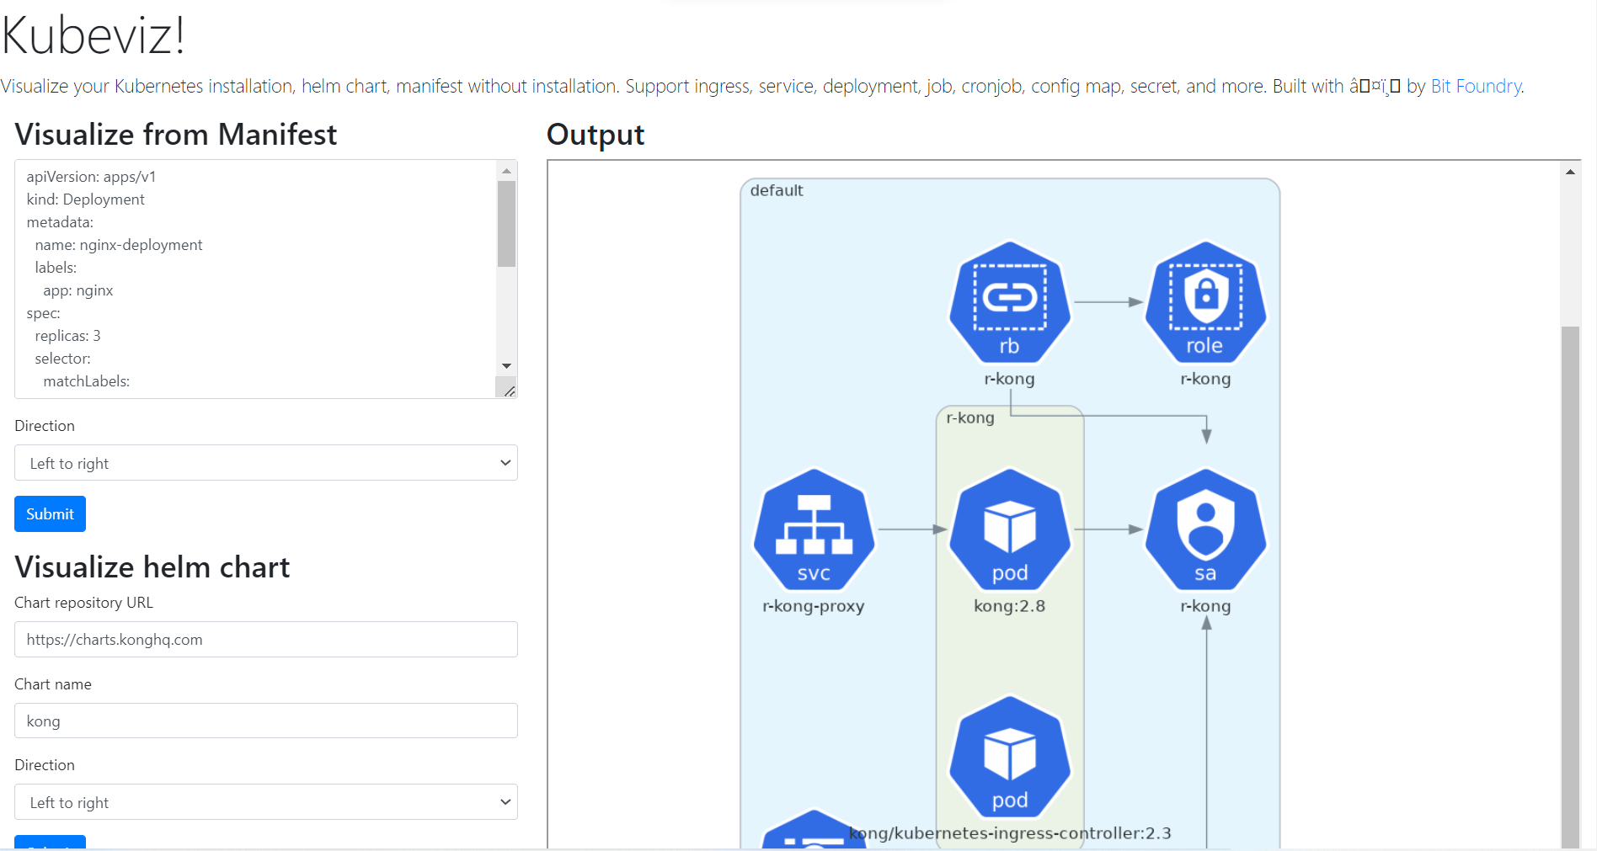Click the 'kind: Deployment' line
This screenshot has width=1597, height=851.
coord(85,199)
